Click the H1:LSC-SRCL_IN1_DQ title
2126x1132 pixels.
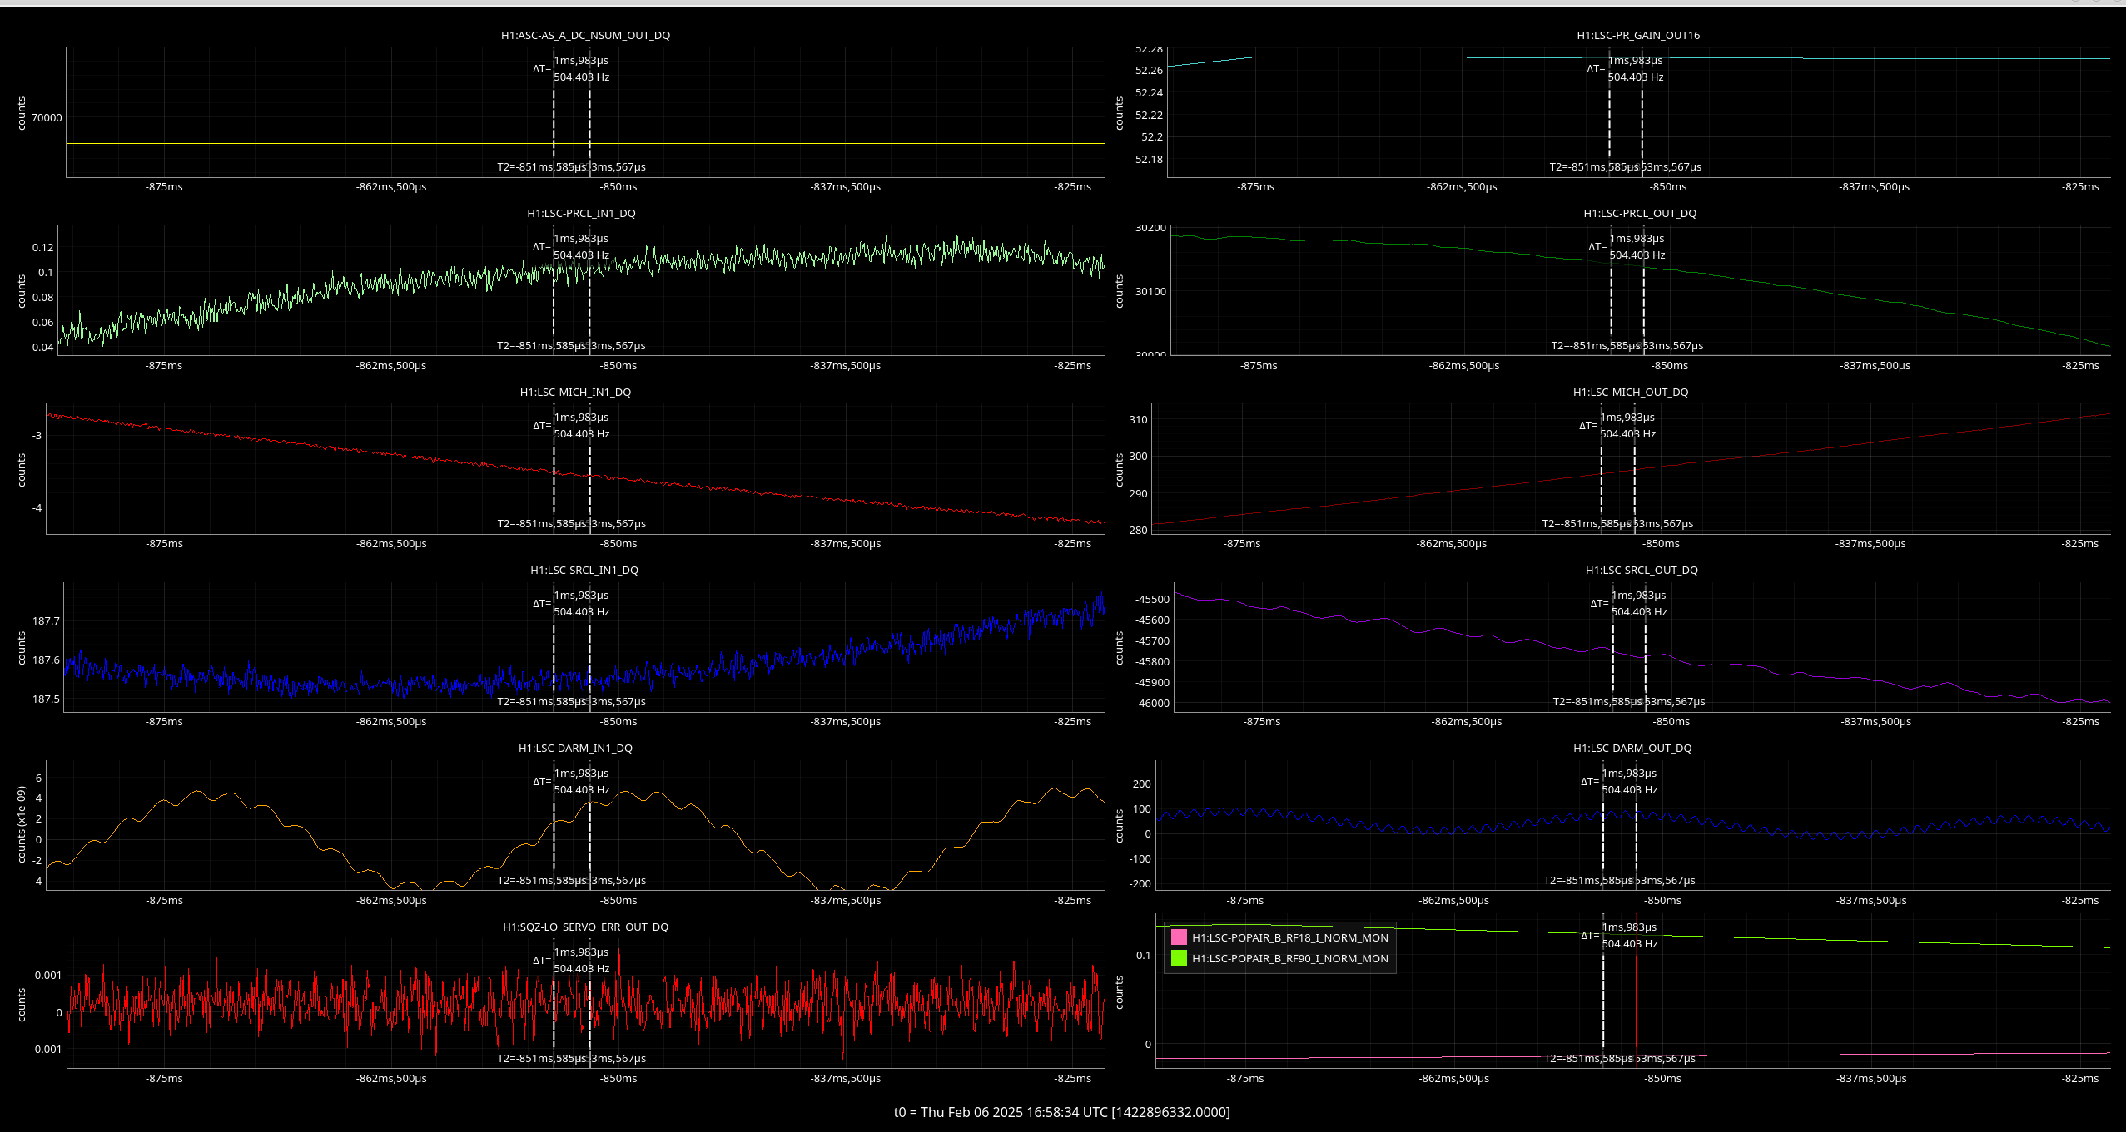[x=584, y=571]
